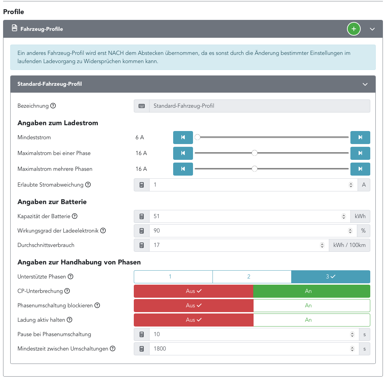Viewport: 386px width, 379px height.
Task: Click the "16 A" value of Maximalstrom mehrere Phasen
Action: (141, 169)
